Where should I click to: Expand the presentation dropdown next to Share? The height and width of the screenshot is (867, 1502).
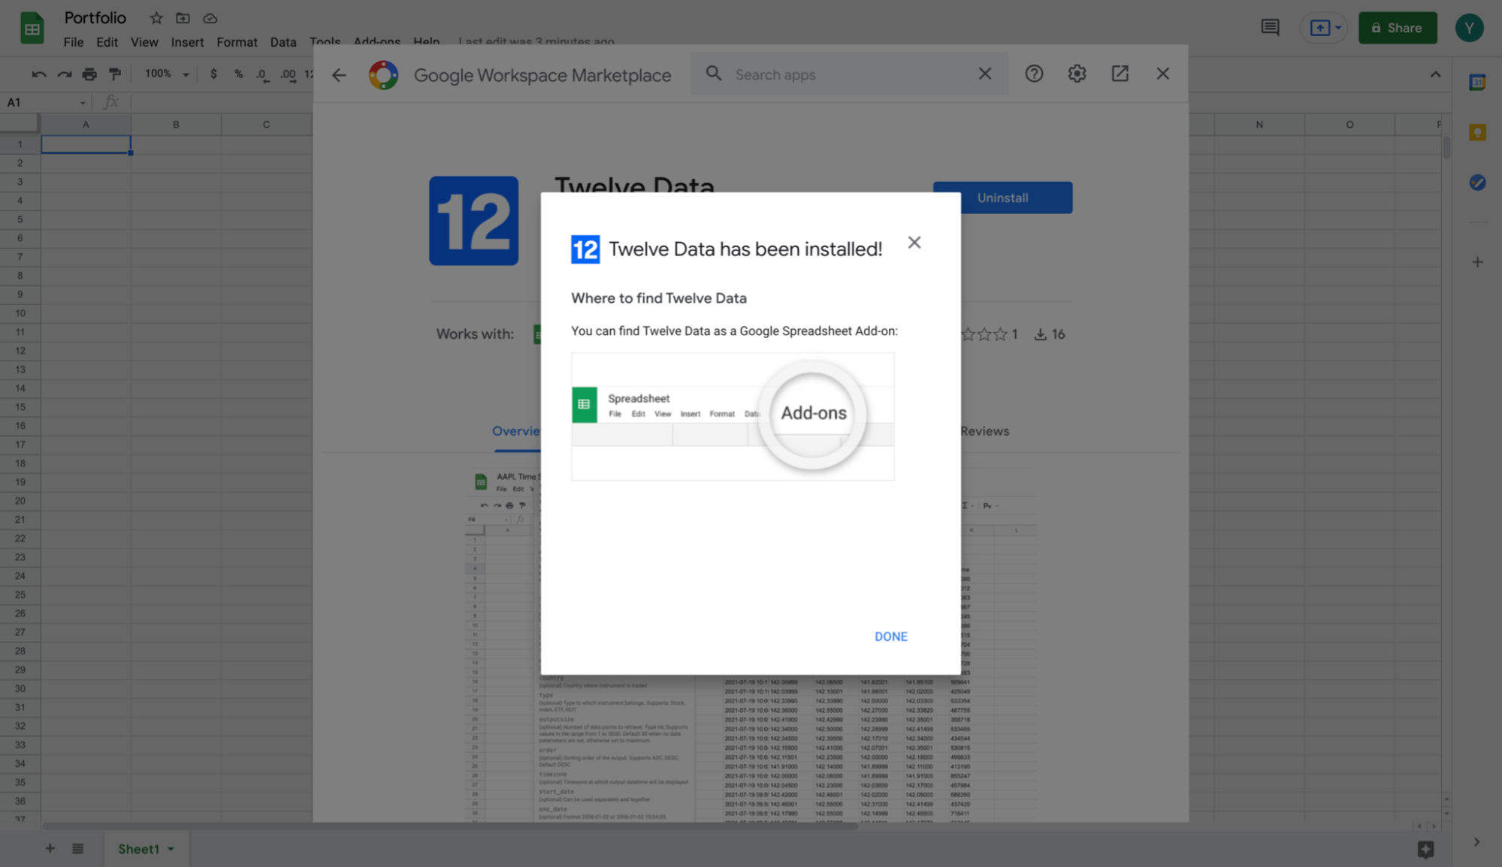(x=1337, y=27)
